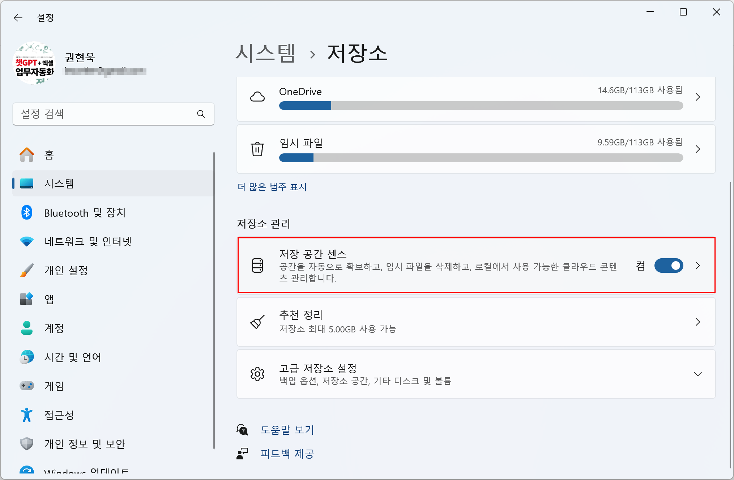Screen dimensions: 734x480
Task: Click the Show more categories (더 많은 범주 표시) link
Action: pos(272,187)
